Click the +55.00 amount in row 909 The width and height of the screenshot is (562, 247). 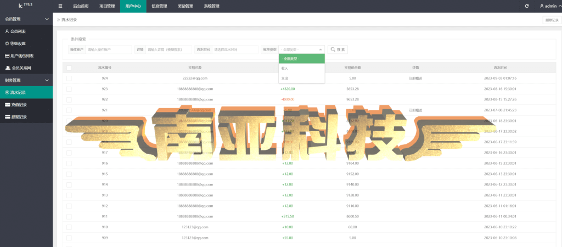[288, 238]
